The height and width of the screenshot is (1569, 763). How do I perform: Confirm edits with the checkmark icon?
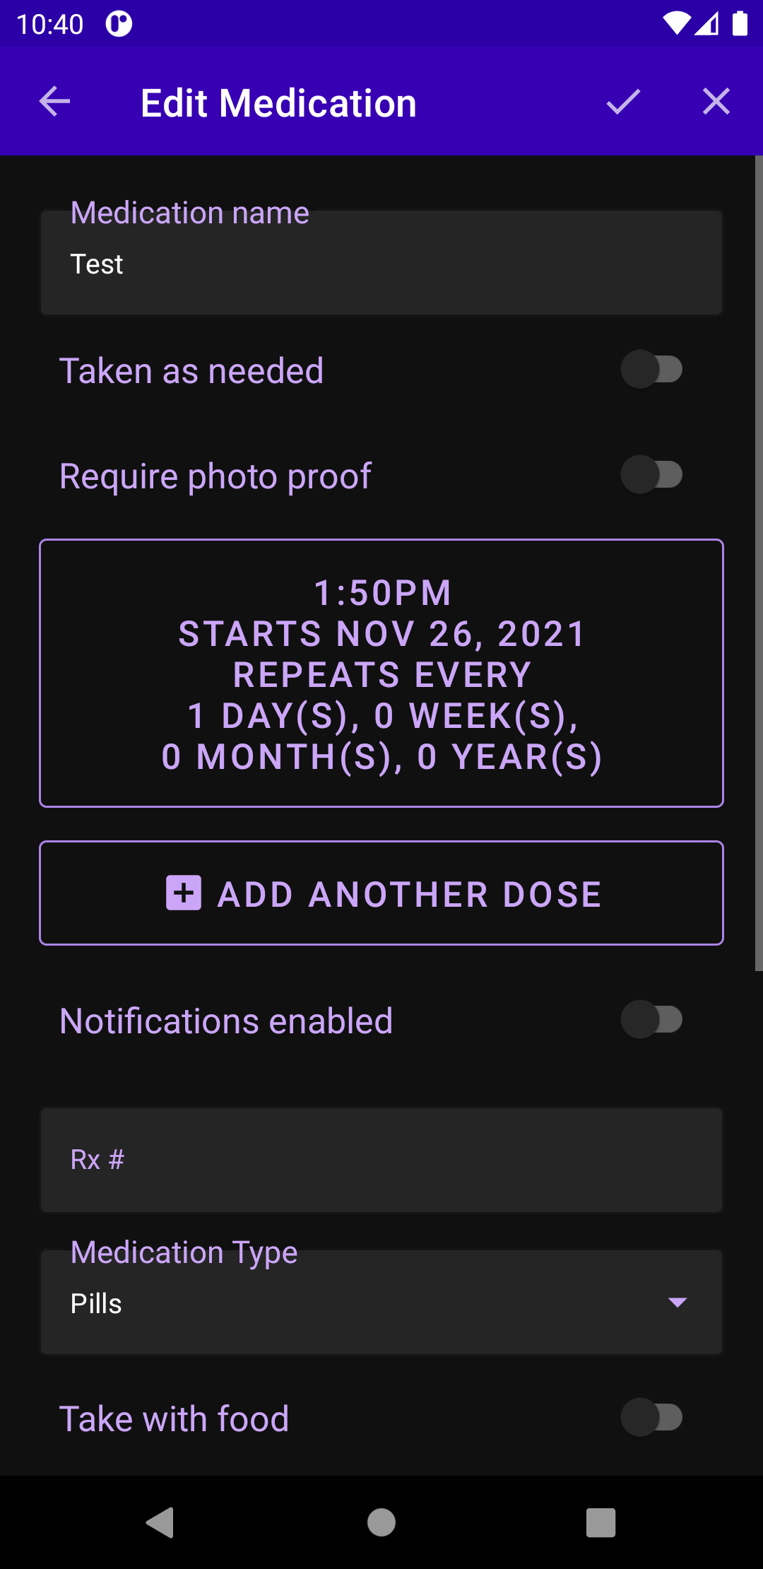(623, 102)
